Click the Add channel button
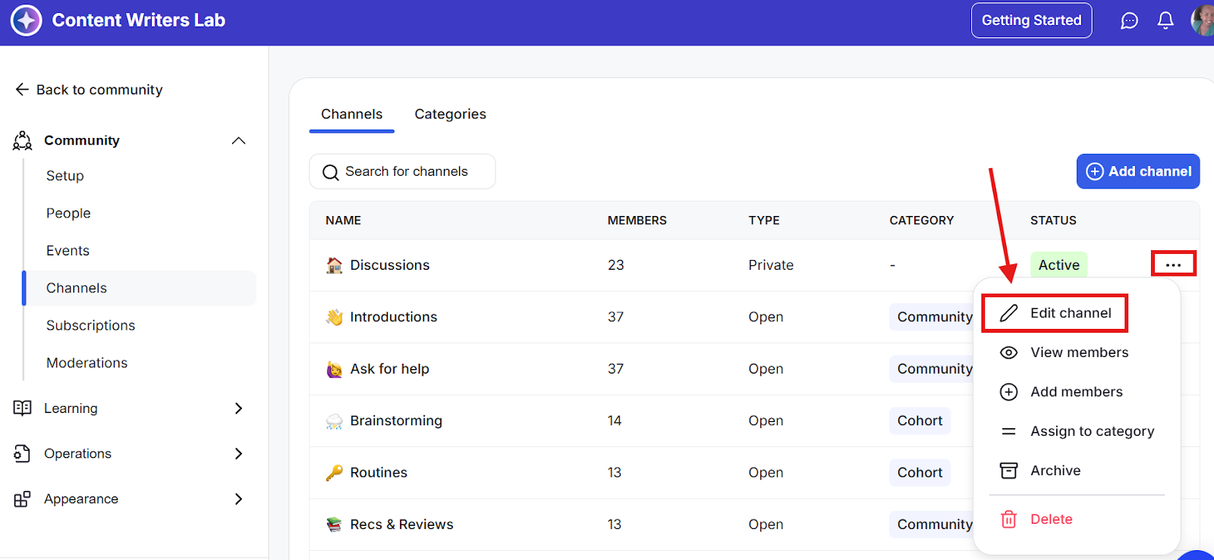 pyautogui.click(x=1137, y=171)
